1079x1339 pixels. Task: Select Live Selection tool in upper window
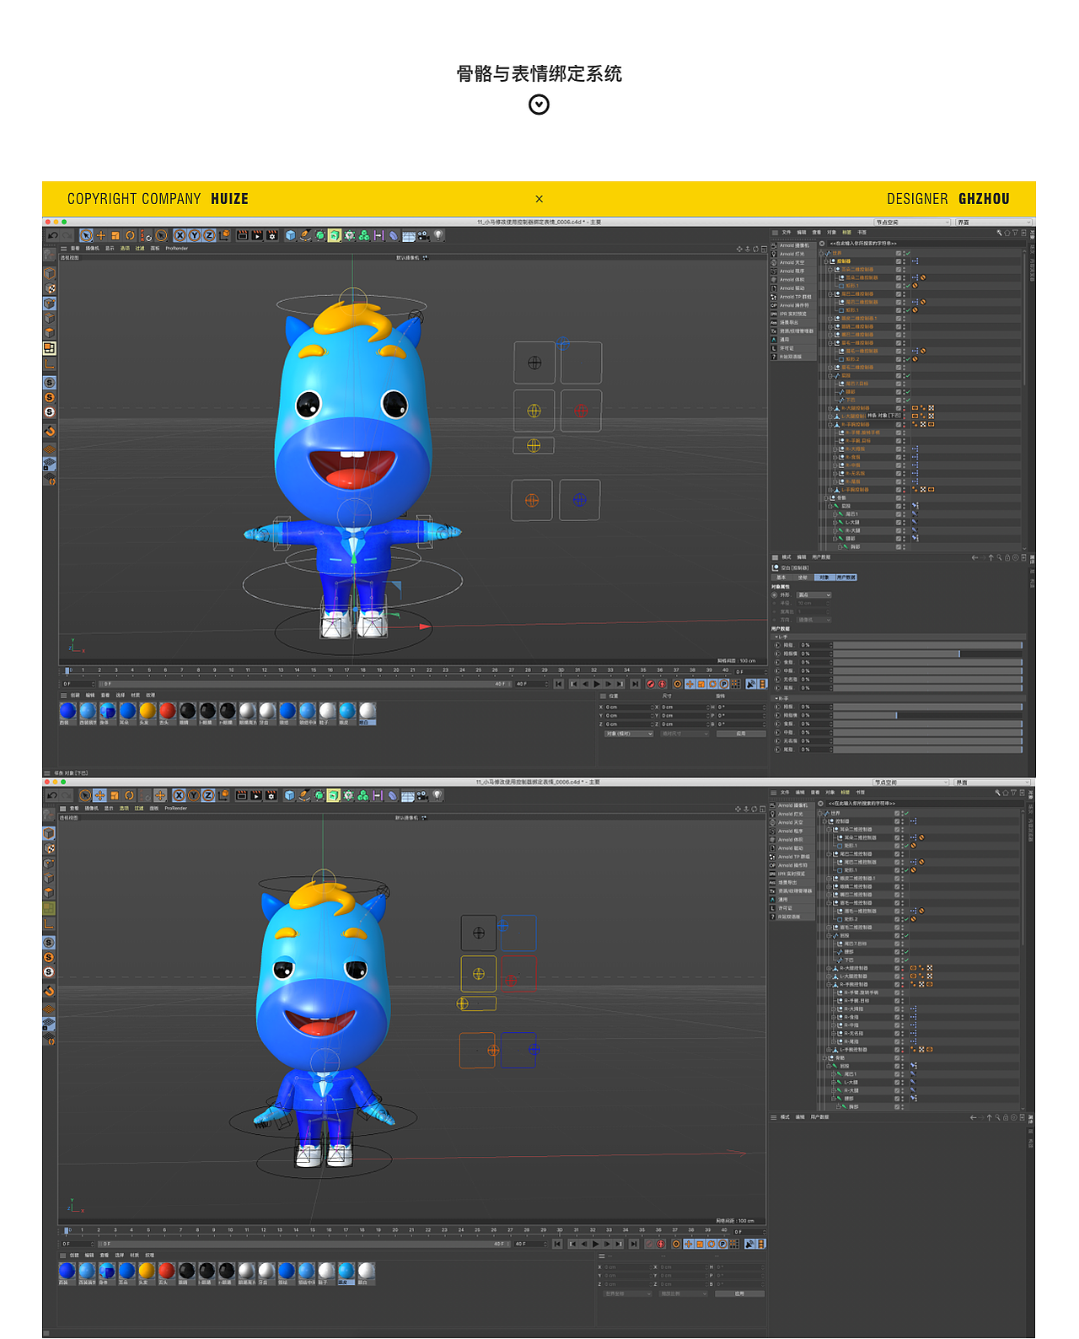(86, 236)
